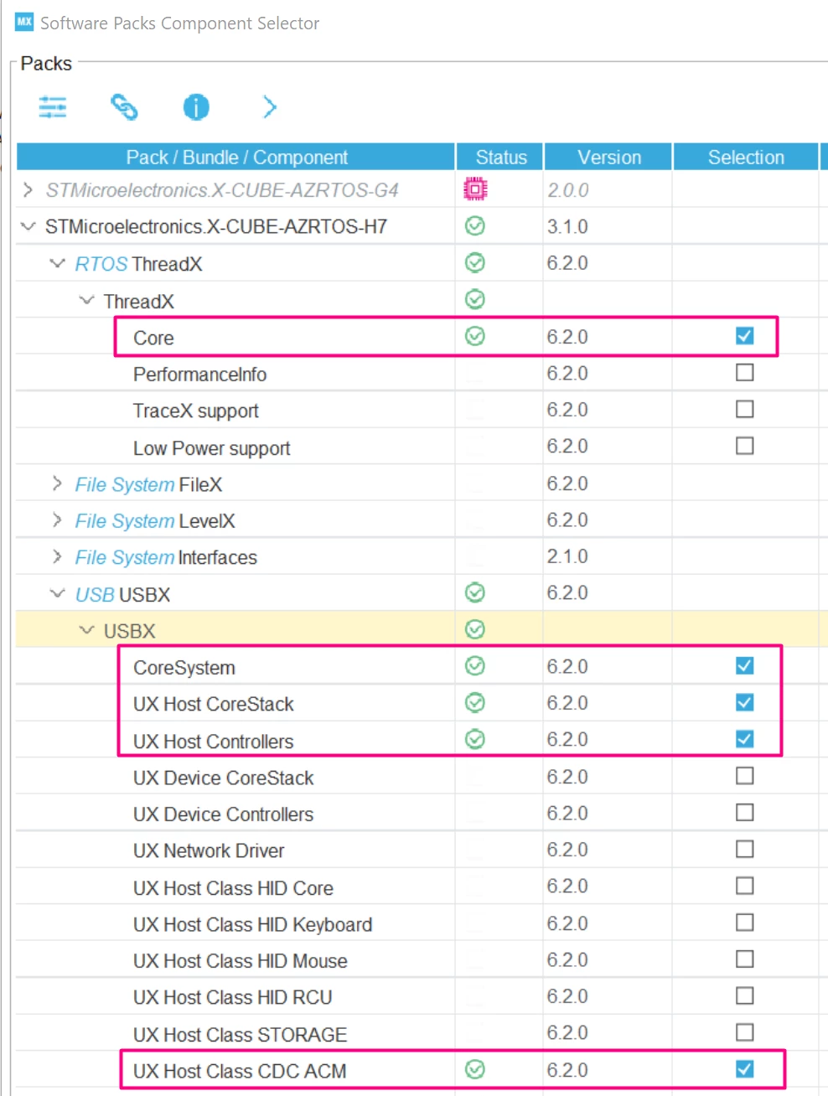The width and height of the screenshot is (828, 1096).
Task: Uncheck UX Host Class CDC ACM checkbox
Action: [744, 1069]
